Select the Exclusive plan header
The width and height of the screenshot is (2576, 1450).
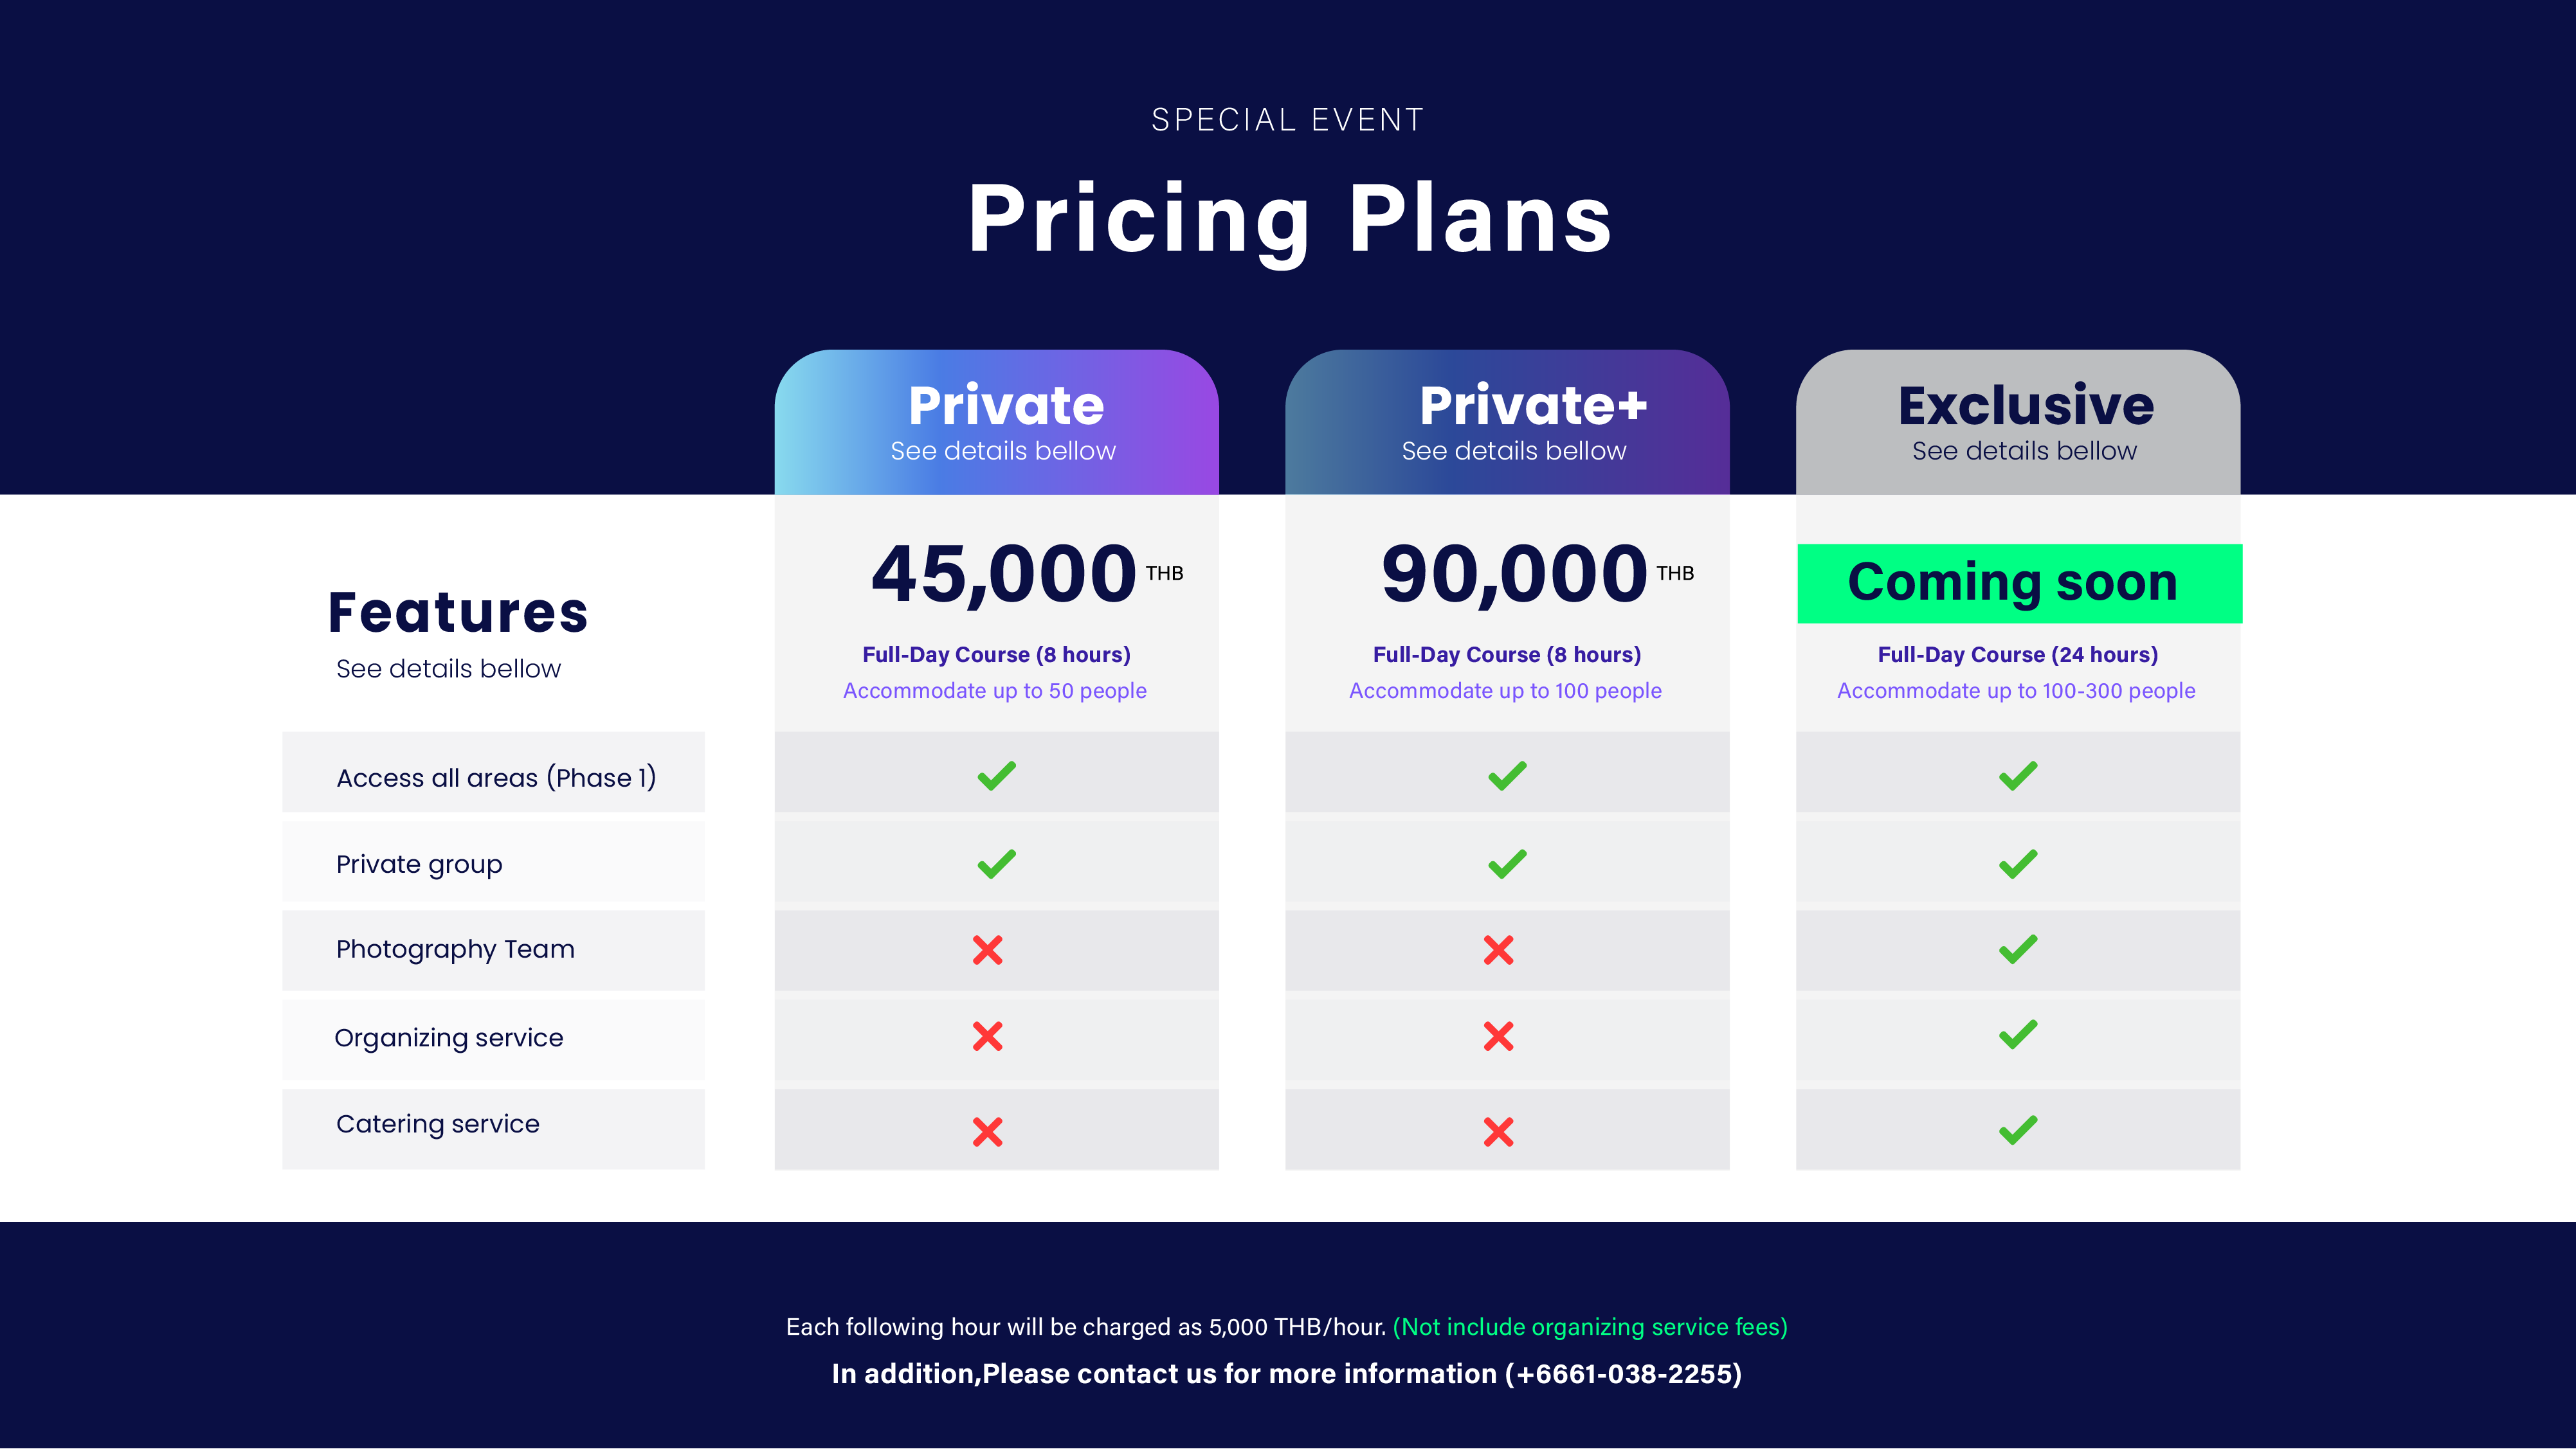(x=2018, y=422)
